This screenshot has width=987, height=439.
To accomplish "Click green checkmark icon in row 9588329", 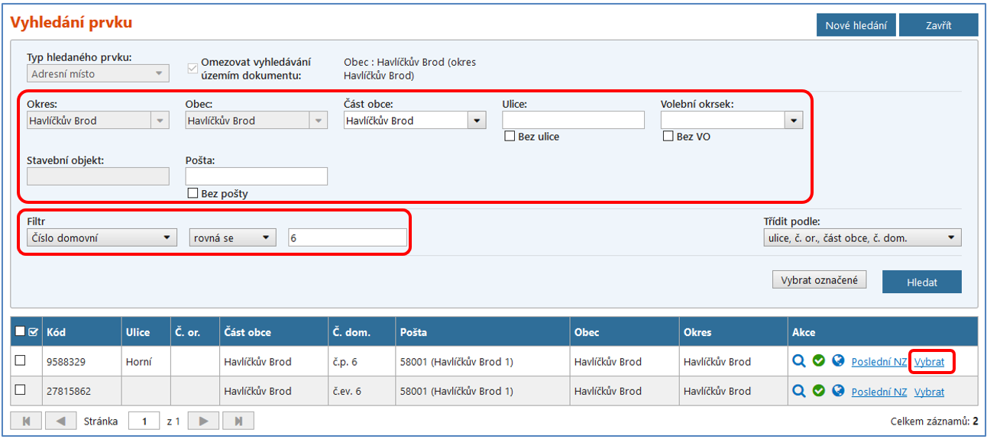I will coord(818,361).
